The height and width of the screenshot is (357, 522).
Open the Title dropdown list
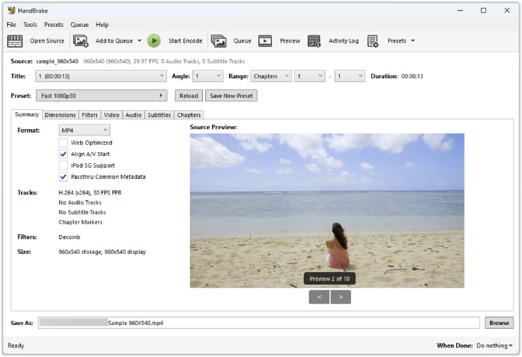101,76
